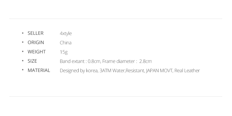232x116 pixels.
Task: Click the bullet next to WEIGHT
Action: pyautogui.click(x=23, y=51)
